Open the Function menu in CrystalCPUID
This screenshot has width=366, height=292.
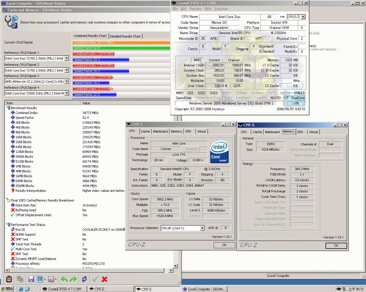[196, 9]
